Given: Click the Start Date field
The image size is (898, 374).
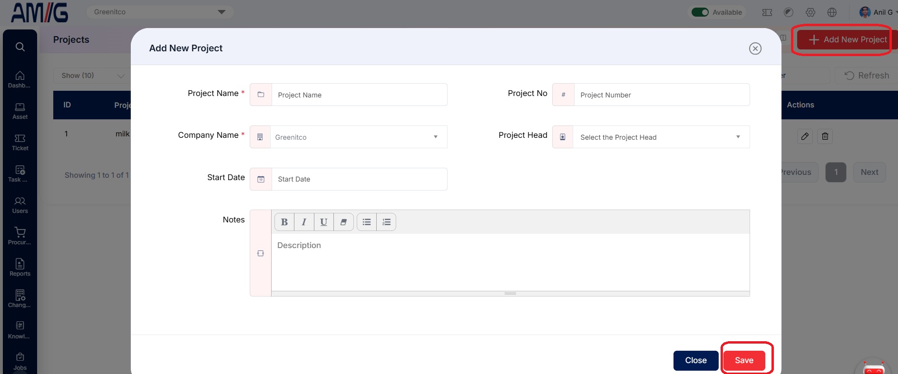Looking at the screenshot, I should click(x=359, y=179).
